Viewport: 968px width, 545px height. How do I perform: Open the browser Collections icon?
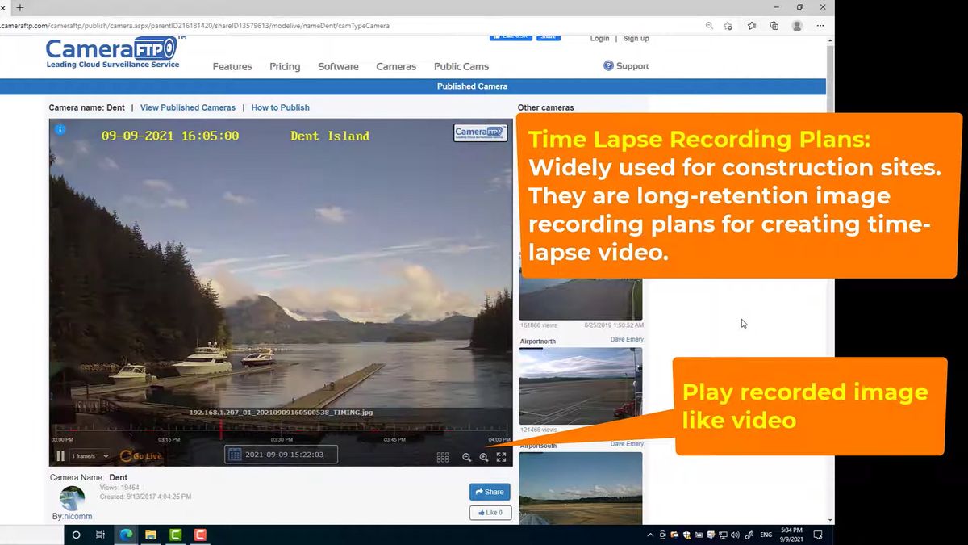[774, 26]
